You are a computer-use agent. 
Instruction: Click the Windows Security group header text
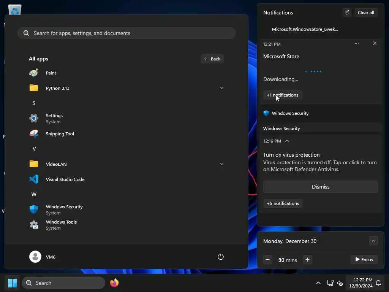pyautogui.click(x=290, y=113)
